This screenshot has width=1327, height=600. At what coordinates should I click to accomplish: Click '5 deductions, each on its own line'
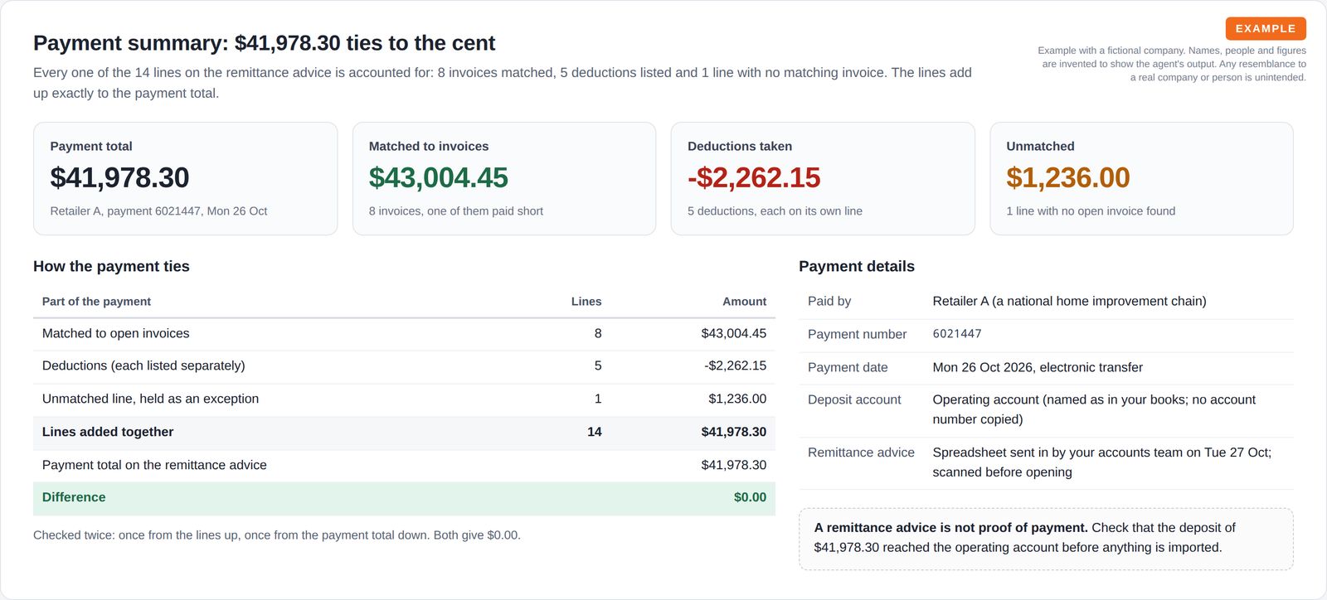[775, 211]
